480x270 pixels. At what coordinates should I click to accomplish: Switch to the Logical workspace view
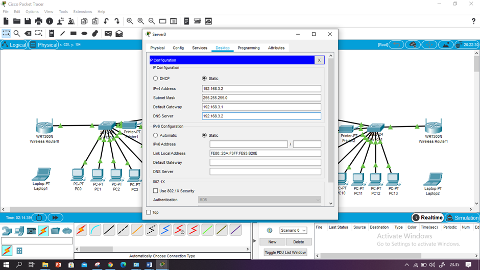pyautogui.click(x=14, y=45)
